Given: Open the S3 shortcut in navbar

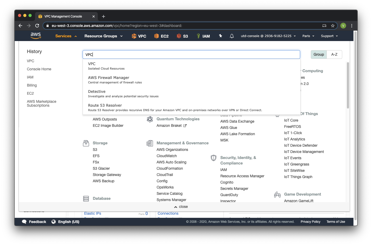Looking at the screenshot, I should tap(182, 36).
